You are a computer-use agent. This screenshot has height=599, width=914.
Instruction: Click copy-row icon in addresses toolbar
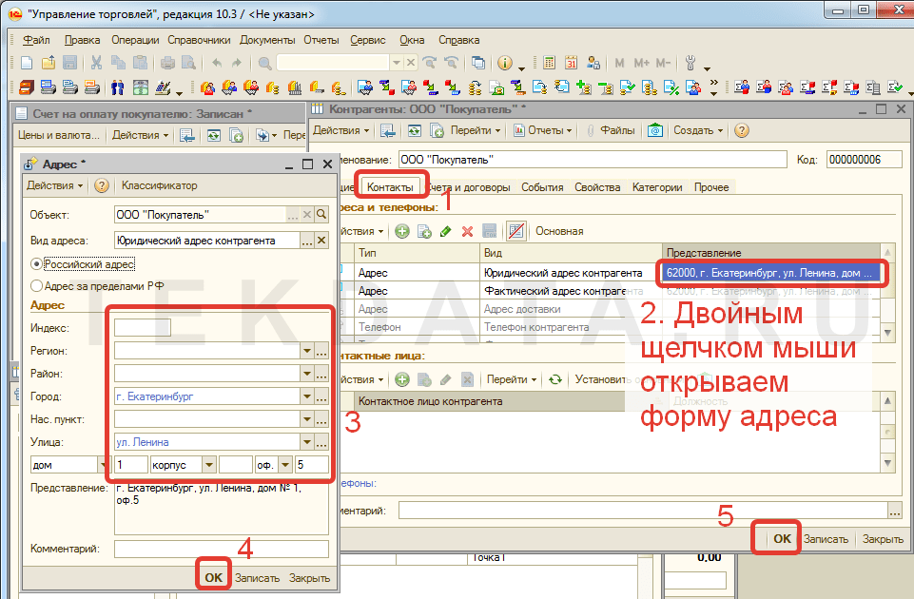pos(424,231)
